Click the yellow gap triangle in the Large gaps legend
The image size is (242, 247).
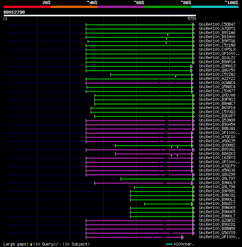coord(31,244)
